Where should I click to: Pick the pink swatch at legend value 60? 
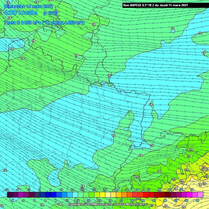point(200,195)
